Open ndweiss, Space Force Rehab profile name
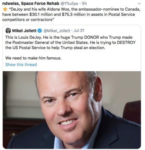This screenshot has width=145, height=150. [31, 4]
